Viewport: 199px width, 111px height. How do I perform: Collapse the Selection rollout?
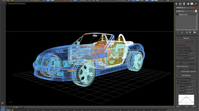(186, 38)
